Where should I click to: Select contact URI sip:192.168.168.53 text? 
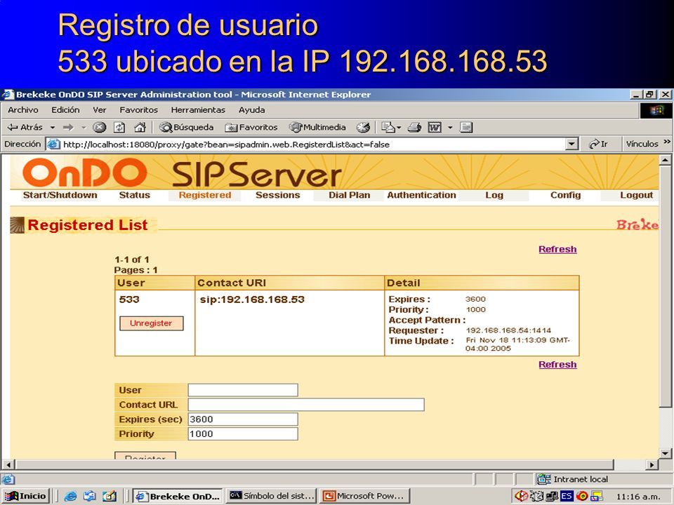click(x=252, y=299)
